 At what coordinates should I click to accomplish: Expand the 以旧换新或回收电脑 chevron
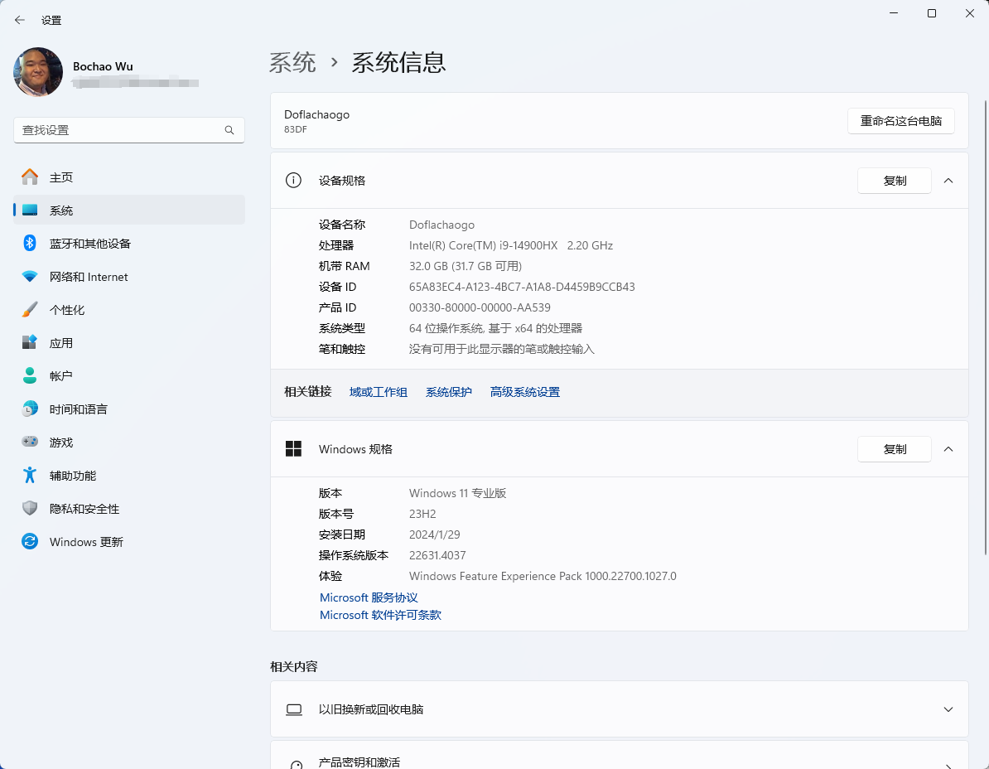(948, 709)
